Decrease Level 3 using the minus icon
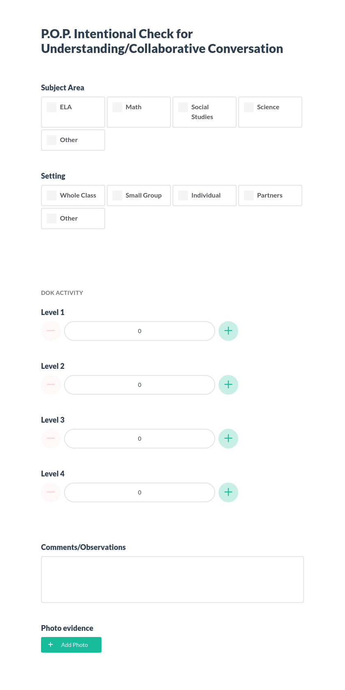Viewport: 345px width, 690px height. tap(51, 438)
